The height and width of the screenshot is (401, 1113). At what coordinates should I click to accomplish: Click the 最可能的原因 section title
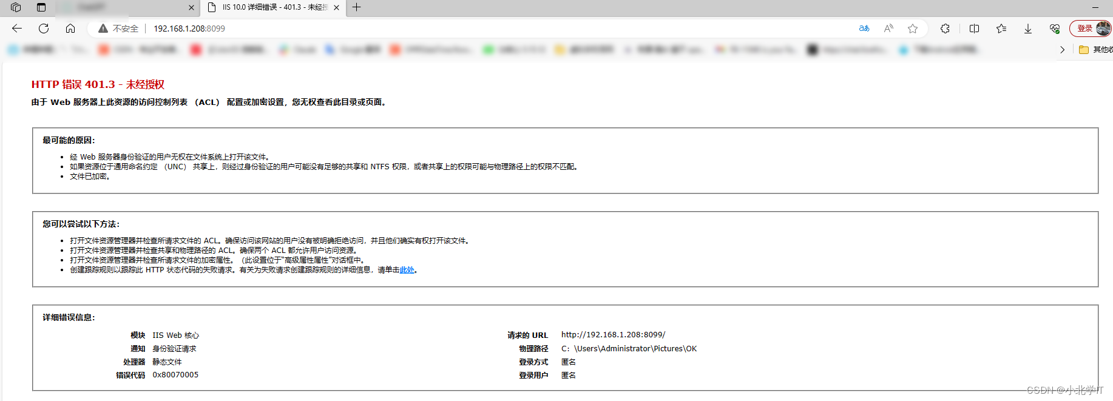click(x=69, y=140)
